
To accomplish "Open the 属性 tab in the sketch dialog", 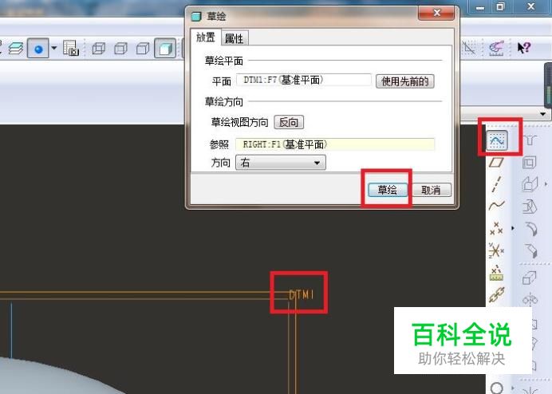I will tap(234, 38).
